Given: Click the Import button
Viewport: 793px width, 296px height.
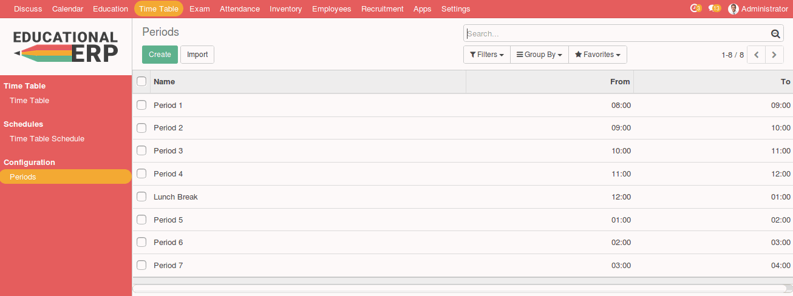Looking at the screenshot, I should [197, 55].
